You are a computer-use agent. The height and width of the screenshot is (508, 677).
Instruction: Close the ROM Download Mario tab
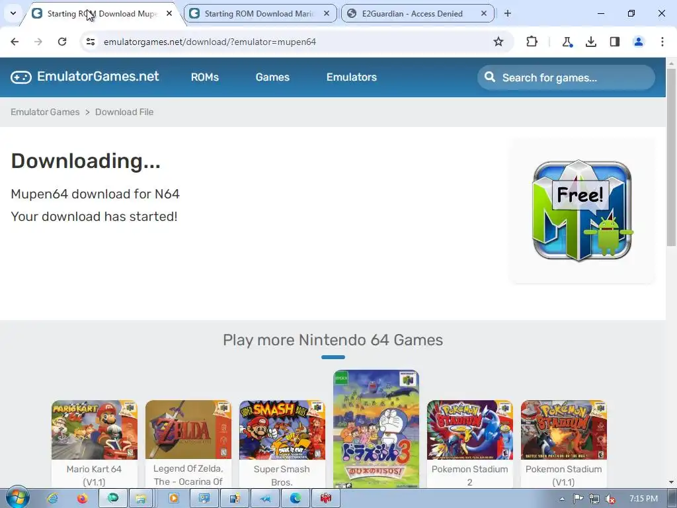tap(327, 13)
